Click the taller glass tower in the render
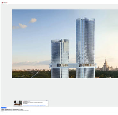The image size is (118, 115). (85, 48)
